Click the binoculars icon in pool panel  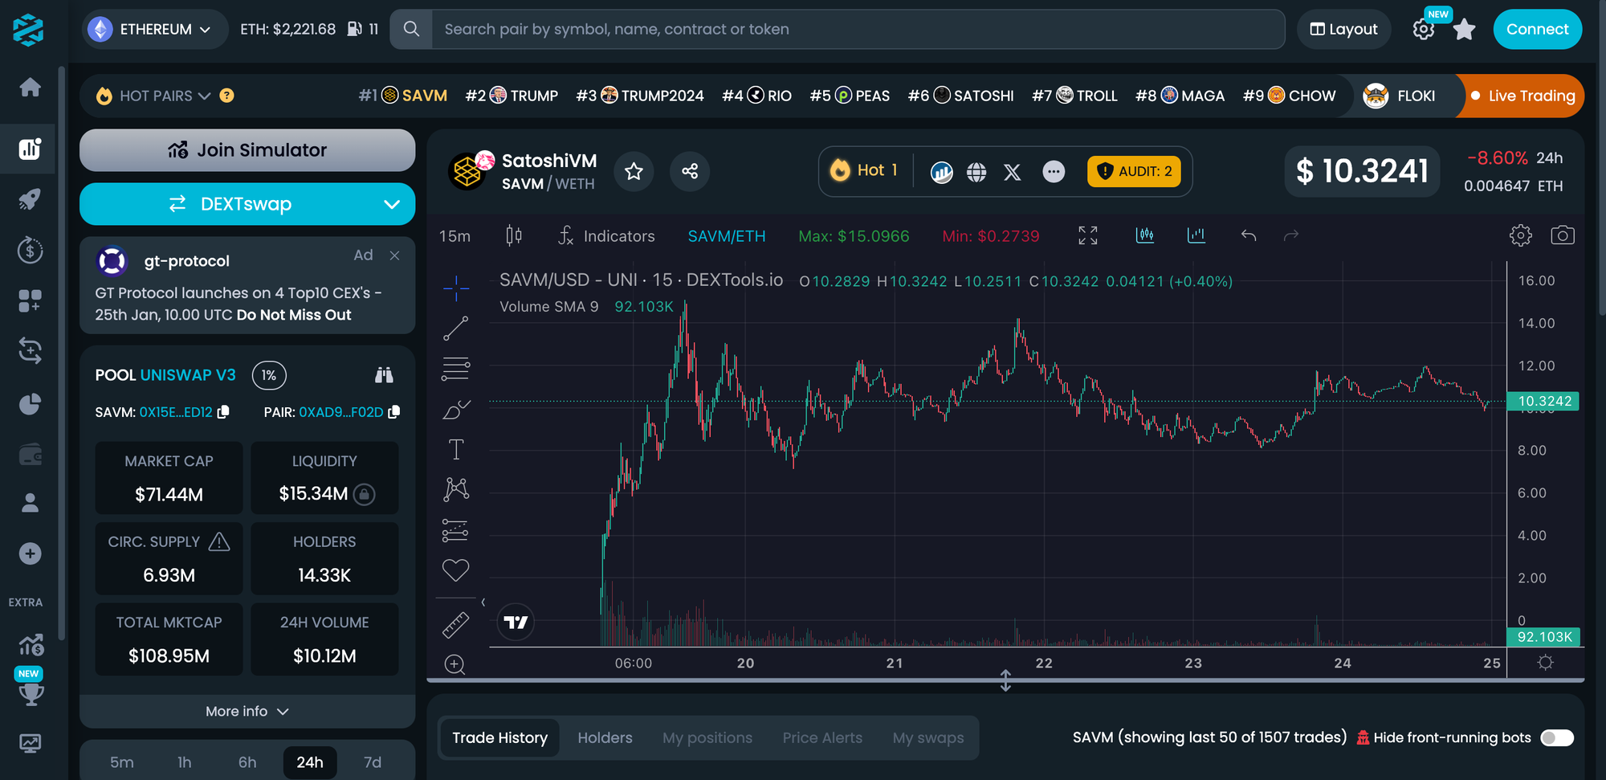click(384, 375)
